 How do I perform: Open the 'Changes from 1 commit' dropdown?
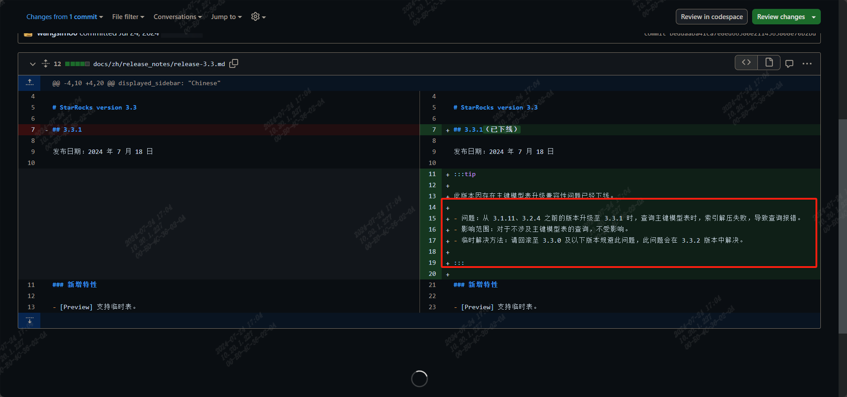[65, 17]
